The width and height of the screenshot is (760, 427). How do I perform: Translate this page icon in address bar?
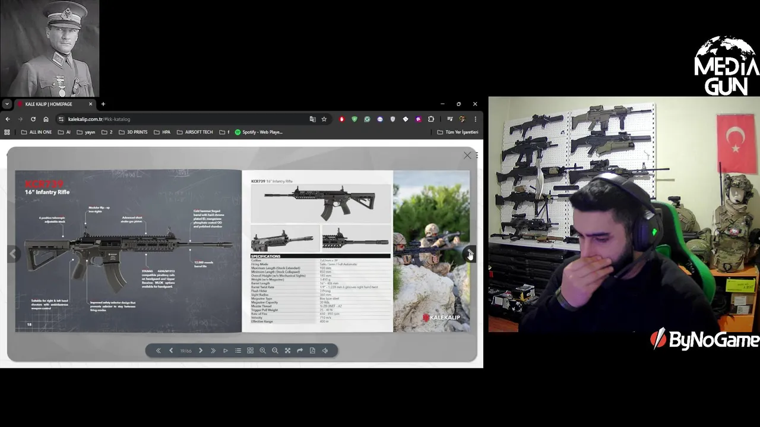click(313, 119)
